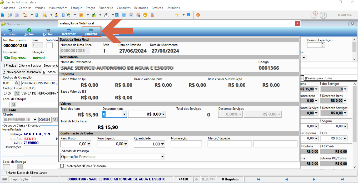Open dropdown arrow after shopping cart icon

tap(75, 15)
